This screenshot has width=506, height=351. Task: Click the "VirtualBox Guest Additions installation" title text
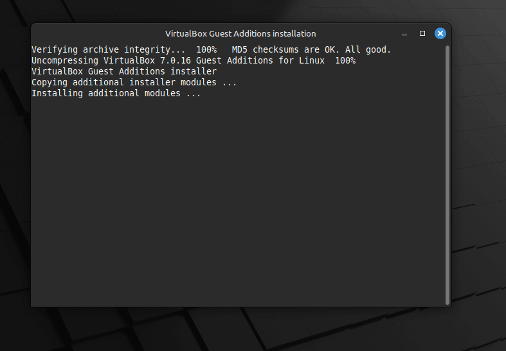[x=240, y=34]
